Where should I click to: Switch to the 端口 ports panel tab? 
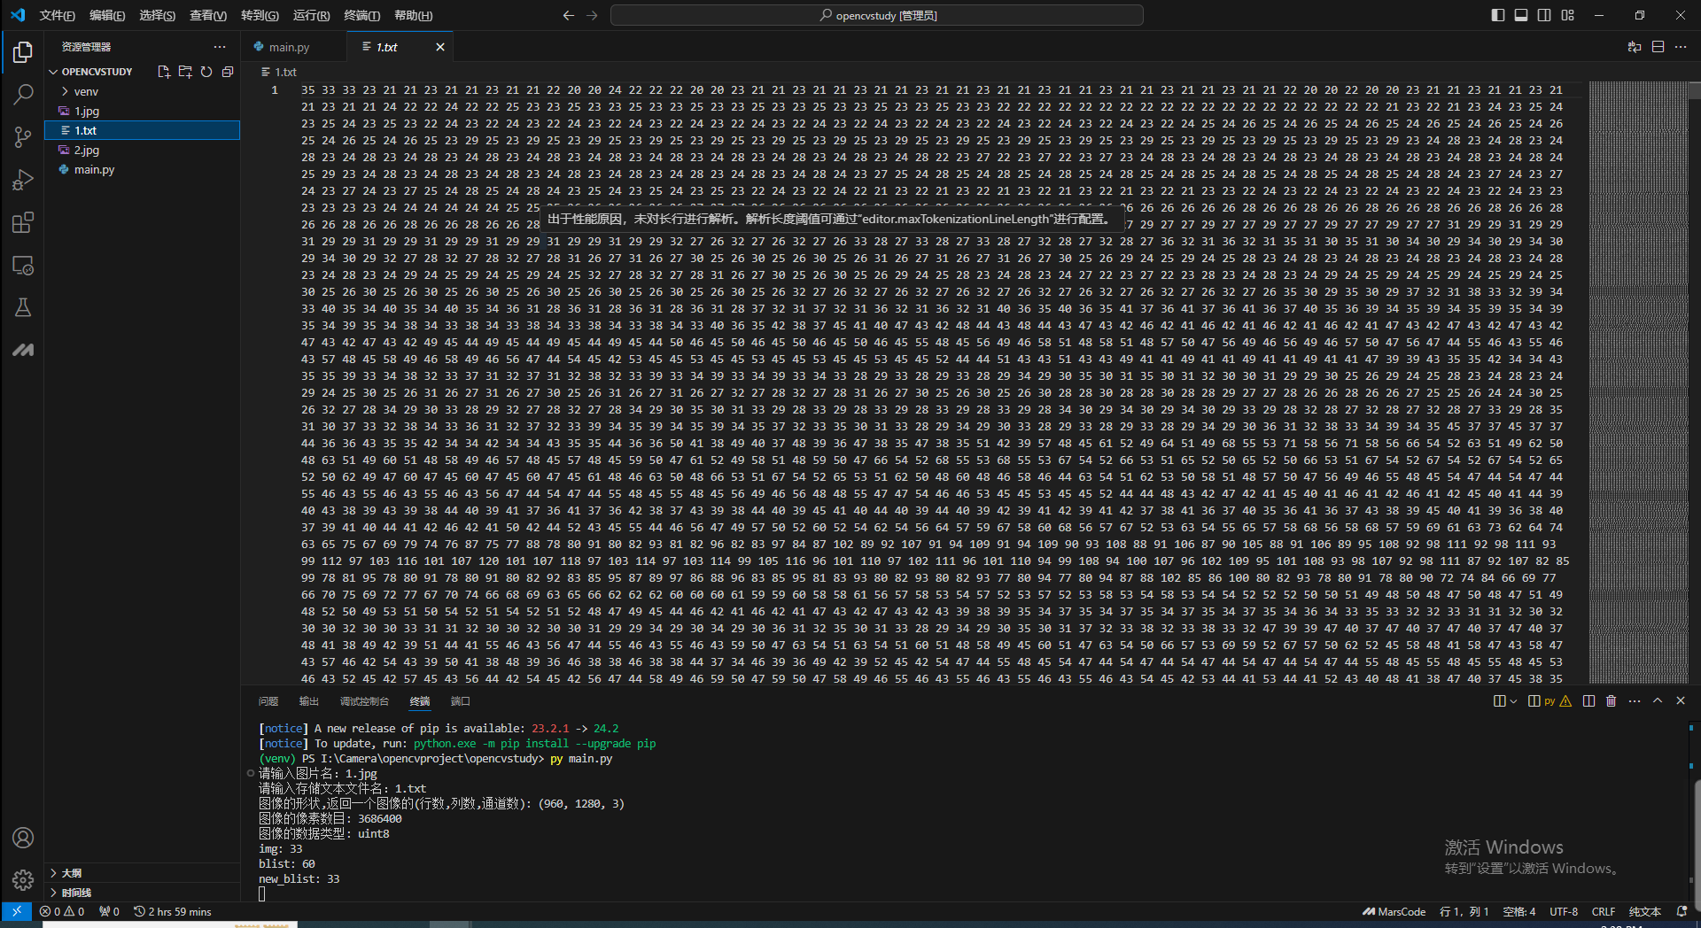tap(460, 700)
